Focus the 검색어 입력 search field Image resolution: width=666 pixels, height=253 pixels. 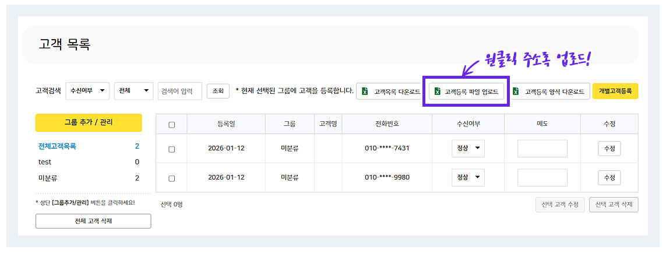click(x=180, y=91)
